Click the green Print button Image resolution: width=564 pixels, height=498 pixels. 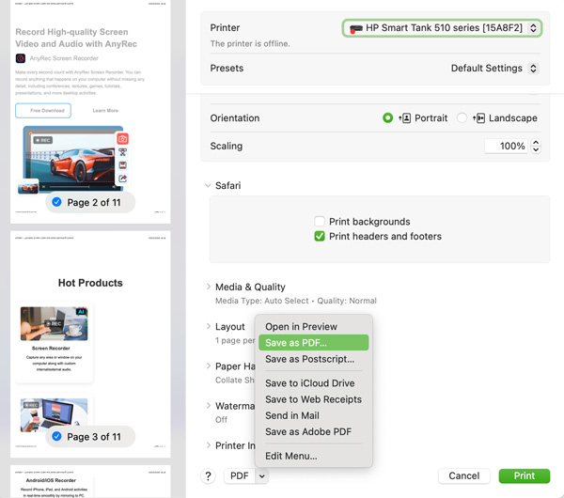click(x=525, y=476)
